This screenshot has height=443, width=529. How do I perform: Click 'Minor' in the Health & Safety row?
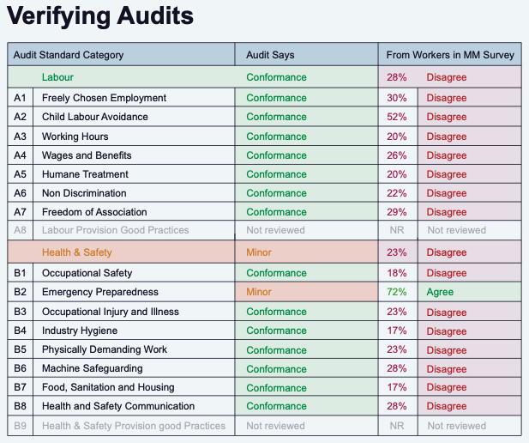click(x=259, y=252)
